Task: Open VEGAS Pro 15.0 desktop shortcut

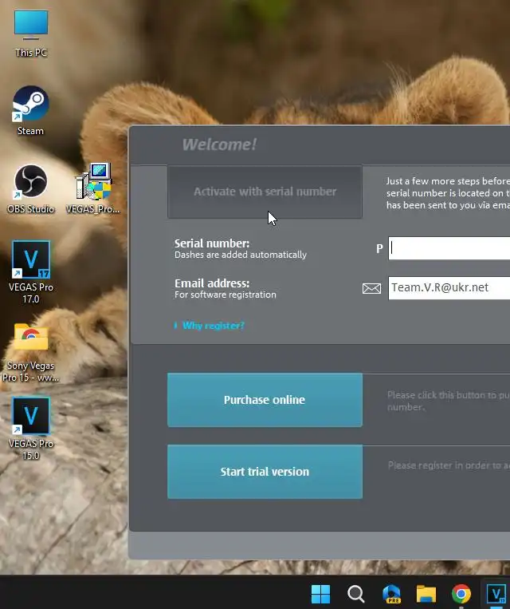Action: 30,428
